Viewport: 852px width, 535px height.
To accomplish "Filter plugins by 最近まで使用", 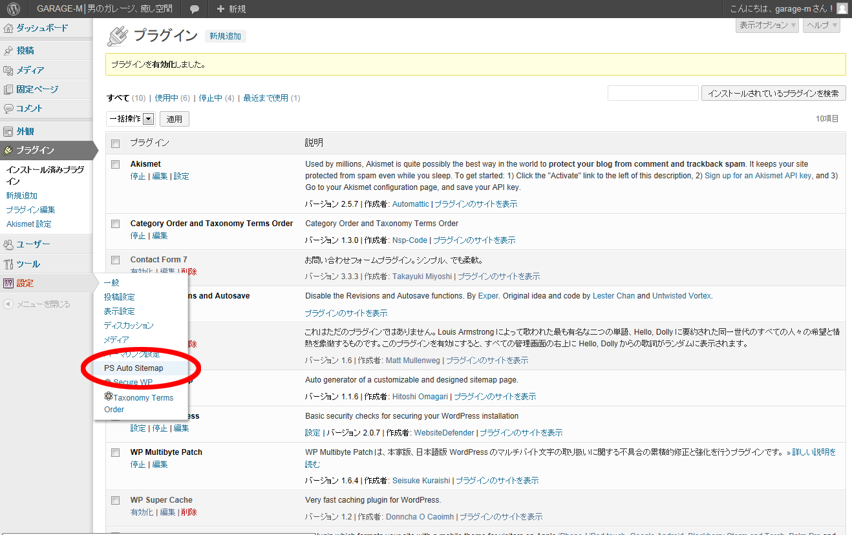I will [266, 98].
